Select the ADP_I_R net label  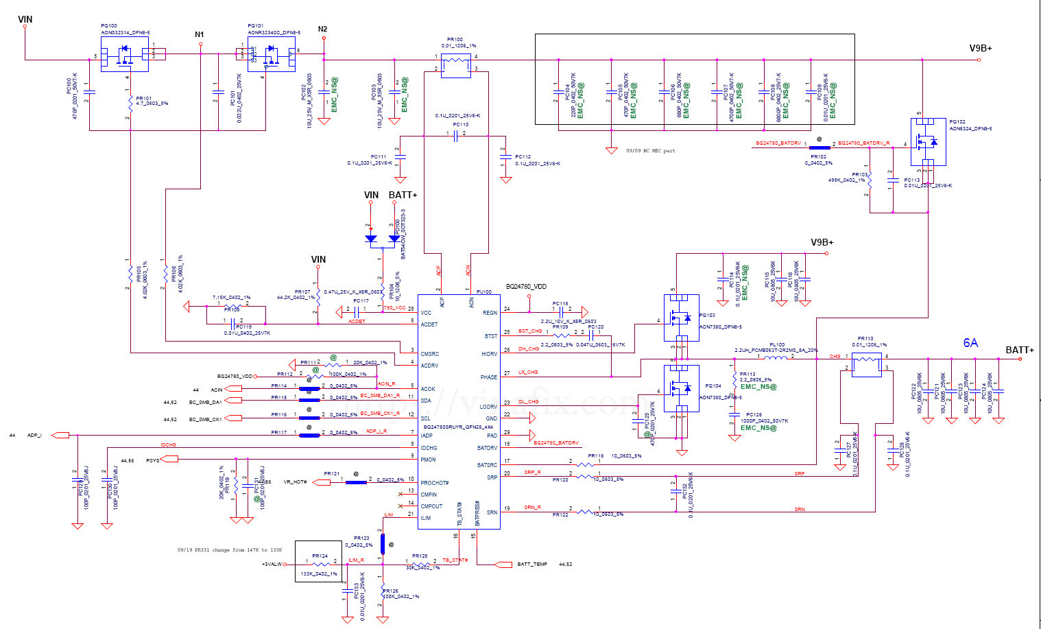(376, 431)
